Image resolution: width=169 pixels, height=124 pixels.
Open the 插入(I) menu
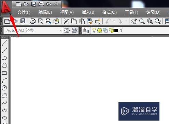click(88, 12)
